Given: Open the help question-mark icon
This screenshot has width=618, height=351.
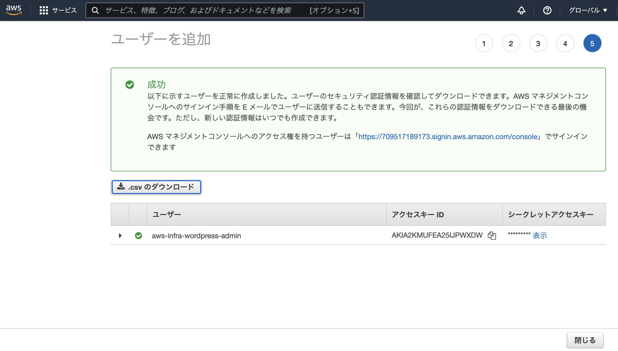Looking at the screenshot, I should pyautogui.click(x=547, y=10).
